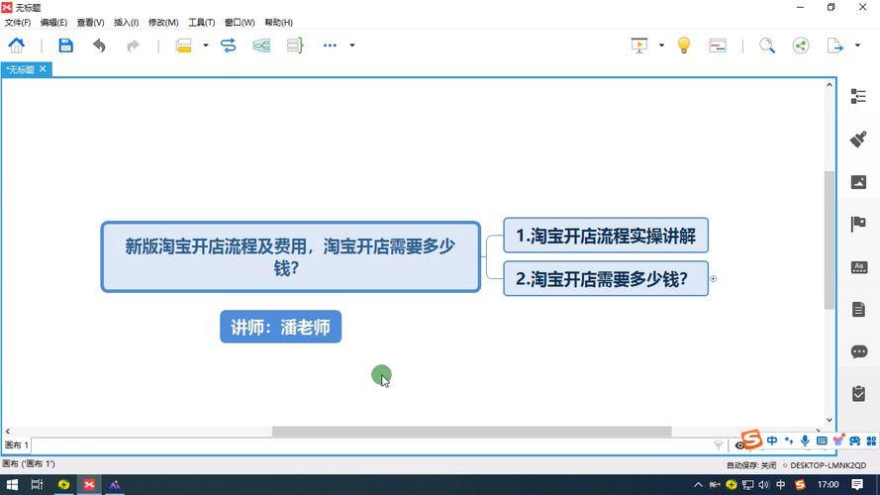Add a summary bracket
Viewport: 880px width, 495px height.
tap(295, 46)
